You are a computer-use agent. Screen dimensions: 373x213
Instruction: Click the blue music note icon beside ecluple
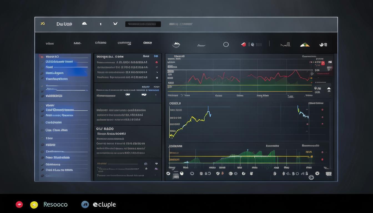[85, 204]
